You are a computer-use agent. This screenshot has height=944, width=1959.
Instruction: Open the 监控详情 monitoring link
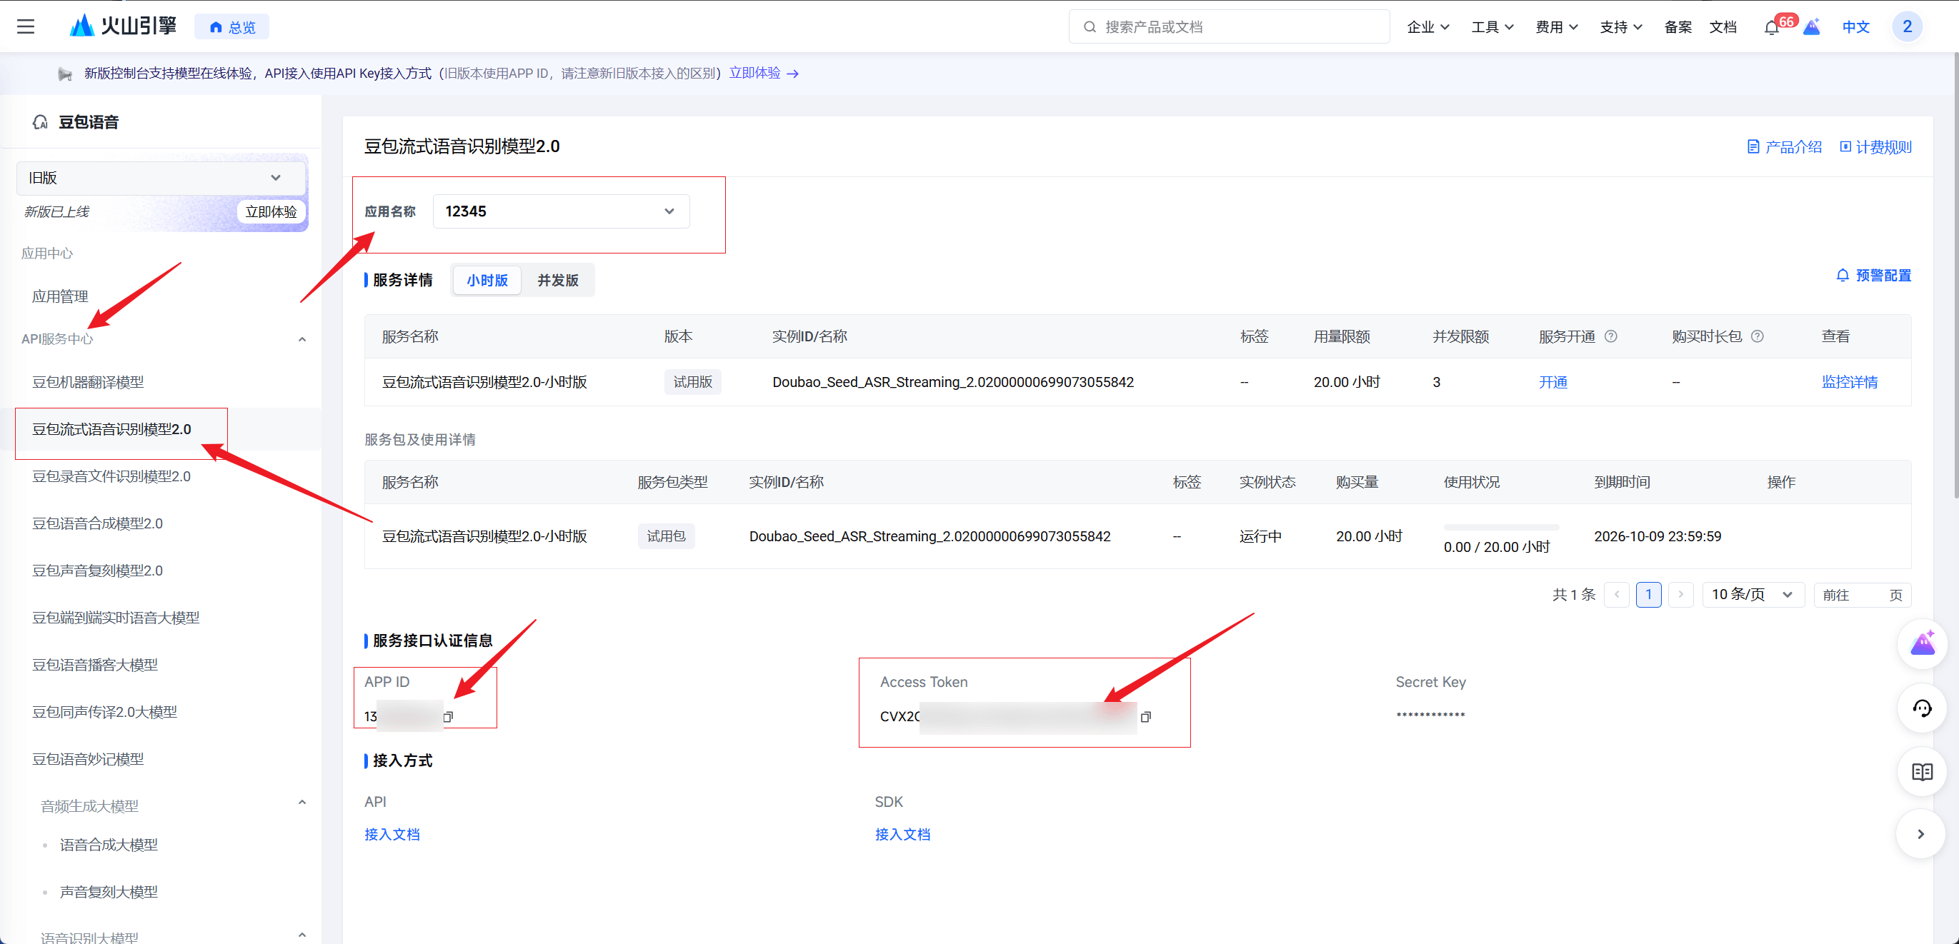click(1849, 381)
